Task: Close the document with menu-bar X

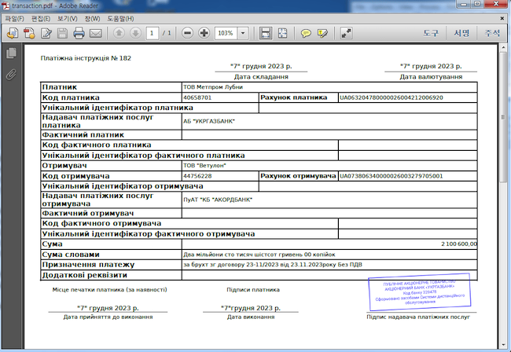Action: click(502, 19)
